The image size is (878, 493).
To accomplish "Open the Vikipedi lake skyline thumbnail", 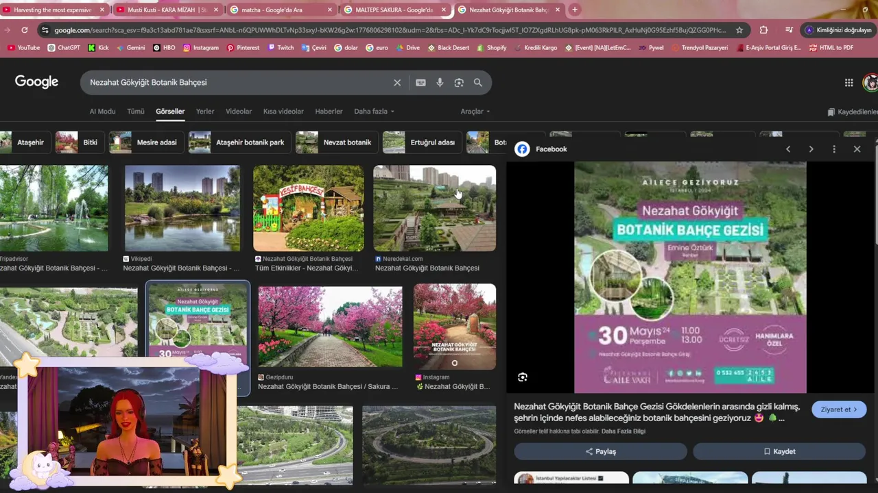I will [x=182, y=208].
